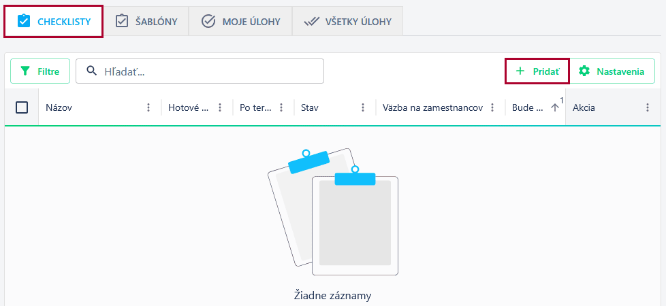
Task: Switch to the Šablóny tab
Action: pyautogui.click(x=146, y=21)
